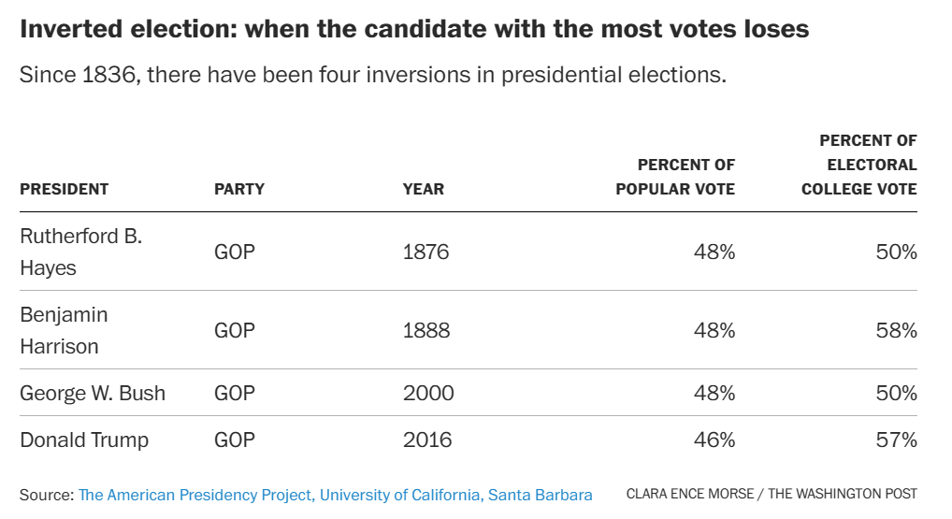Click the Clara Ence Morse credit line
Image resolution: width=952 pixels, height=519 pixels.
[x=772, y=494]
